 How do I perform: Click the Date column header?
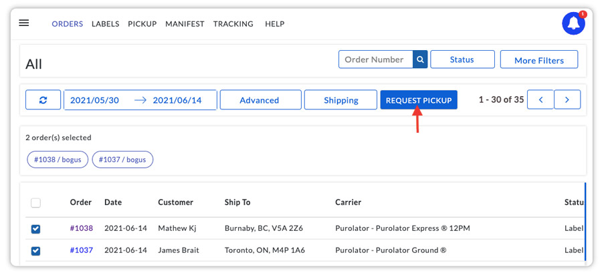coord(113,202)
